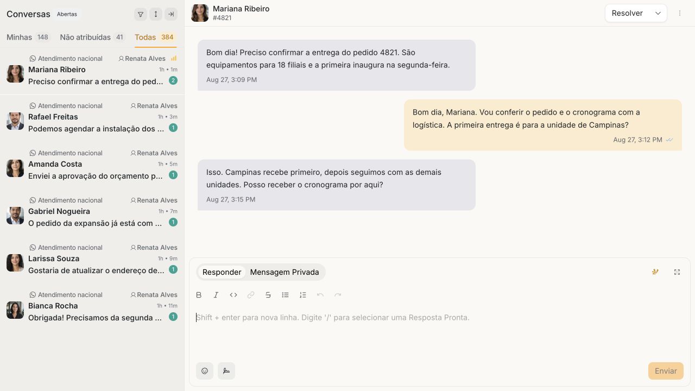Screen dimensions: 695x391
Task: Redo the last editor change
Action: (338, 295)
